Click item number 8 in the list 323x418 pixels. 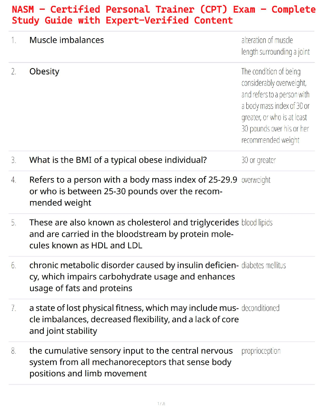[14, 351]
